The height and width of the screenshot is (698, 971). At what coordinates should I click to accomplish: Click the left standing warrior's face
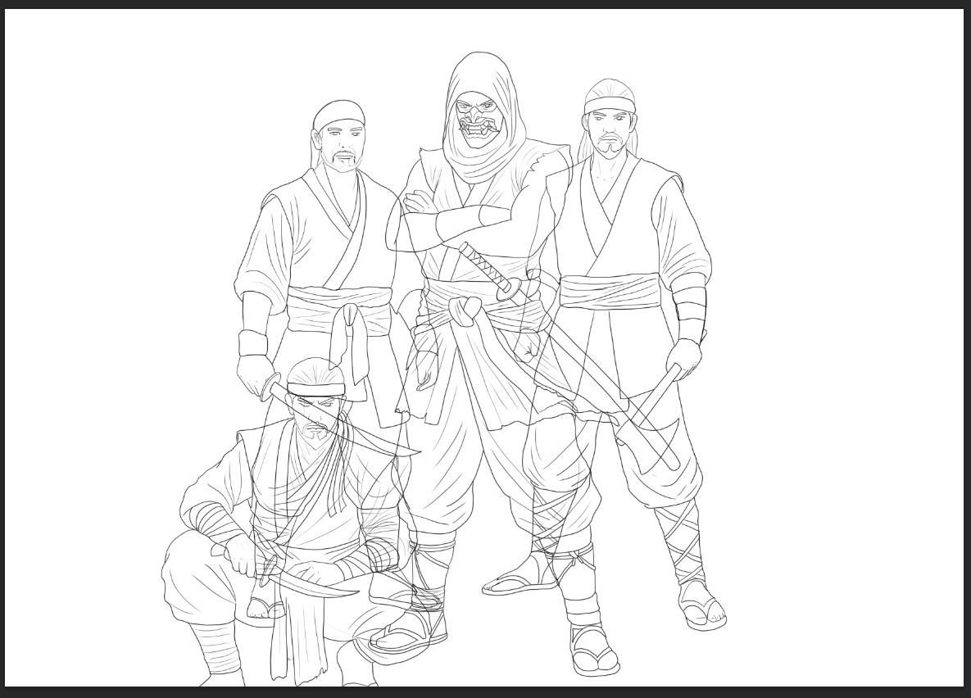point(340,142)
